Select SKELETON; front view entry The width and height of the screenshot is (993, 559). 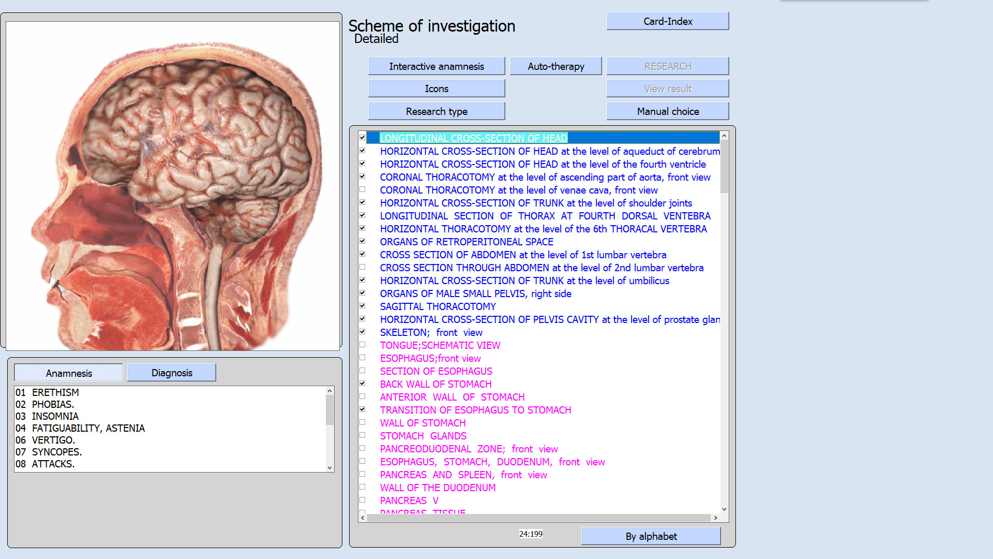click(x=431, y=332)
